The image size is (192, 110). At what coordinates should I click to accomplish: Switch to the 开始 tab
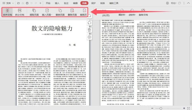48,3
